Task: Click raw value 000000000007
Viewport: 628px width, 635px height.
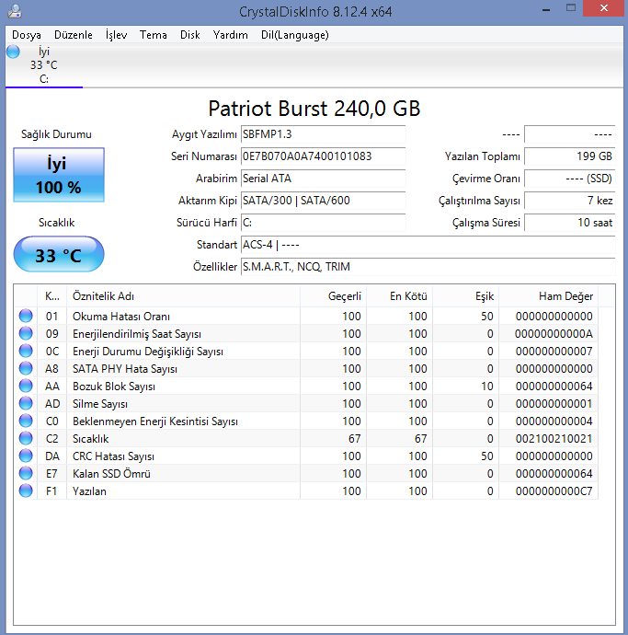Action: [554, 352]
